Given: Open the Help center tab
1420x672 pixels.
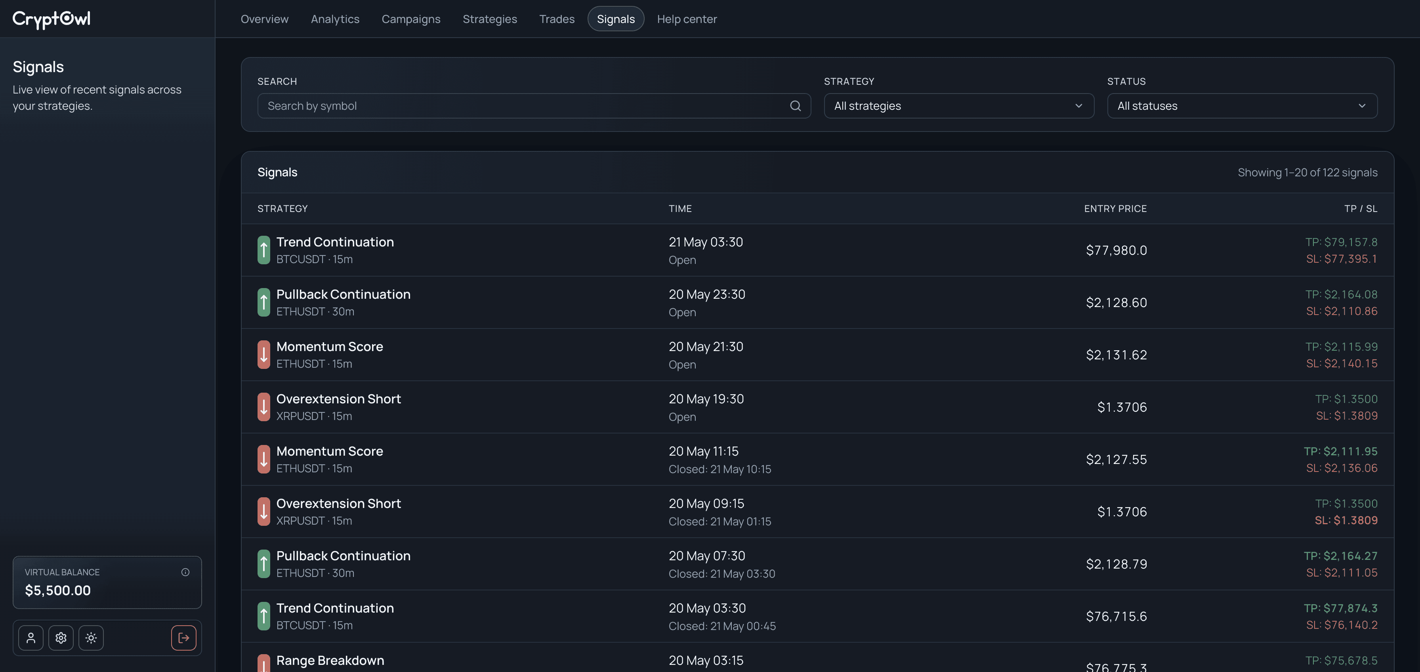Looking at the screenshot, I should pos(687,19).
